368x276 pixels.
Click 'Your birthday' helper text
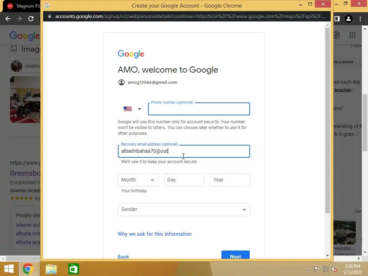(x=134, y=191)
